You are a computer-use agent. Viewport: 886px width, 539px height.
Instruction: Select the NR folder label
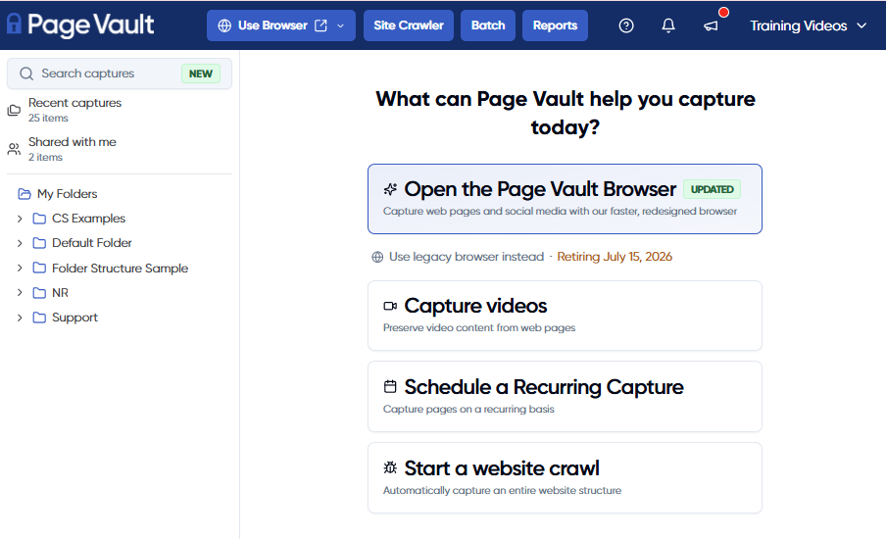tap(60, 293)
